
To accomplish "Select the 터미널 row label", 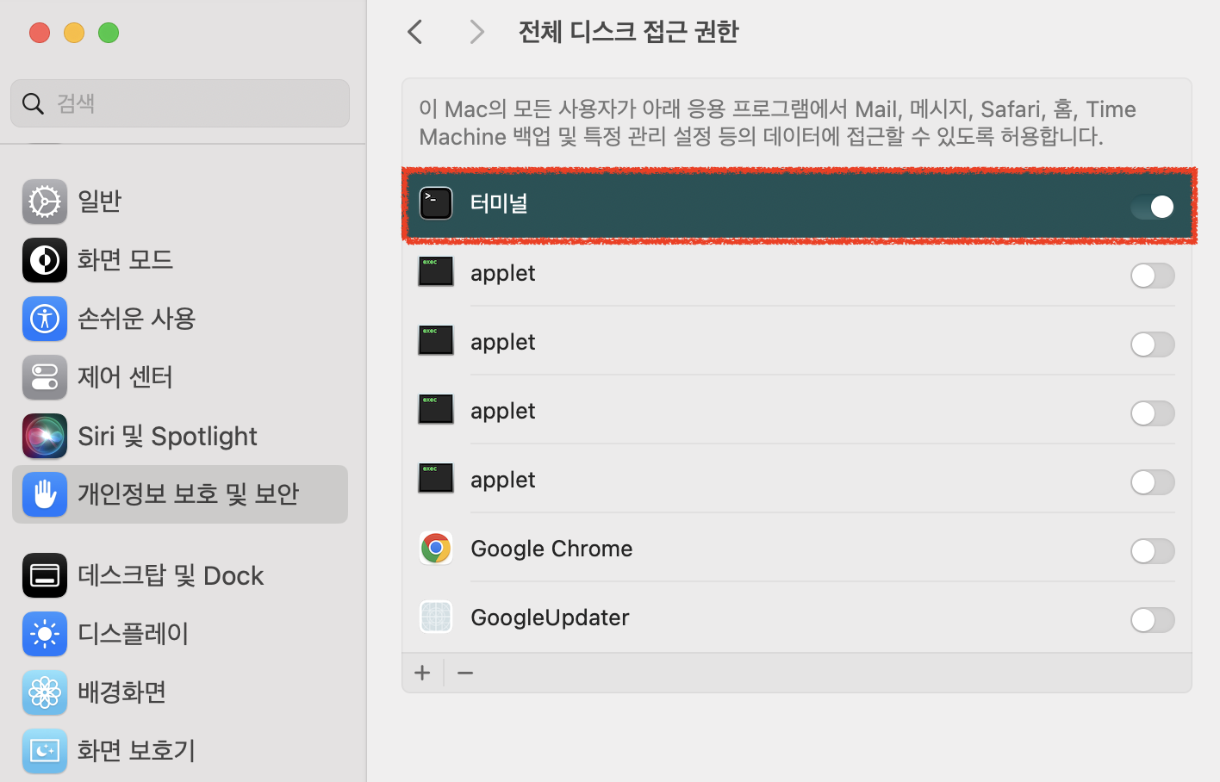I will (x=499, y=203).
